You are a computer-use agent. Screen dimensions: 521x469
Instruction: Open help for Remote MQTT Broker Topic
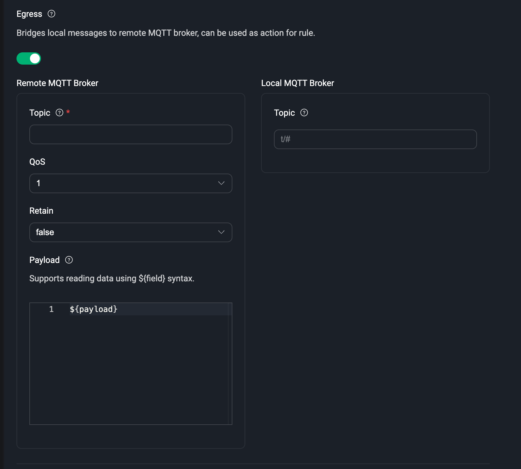click(59, 113)
